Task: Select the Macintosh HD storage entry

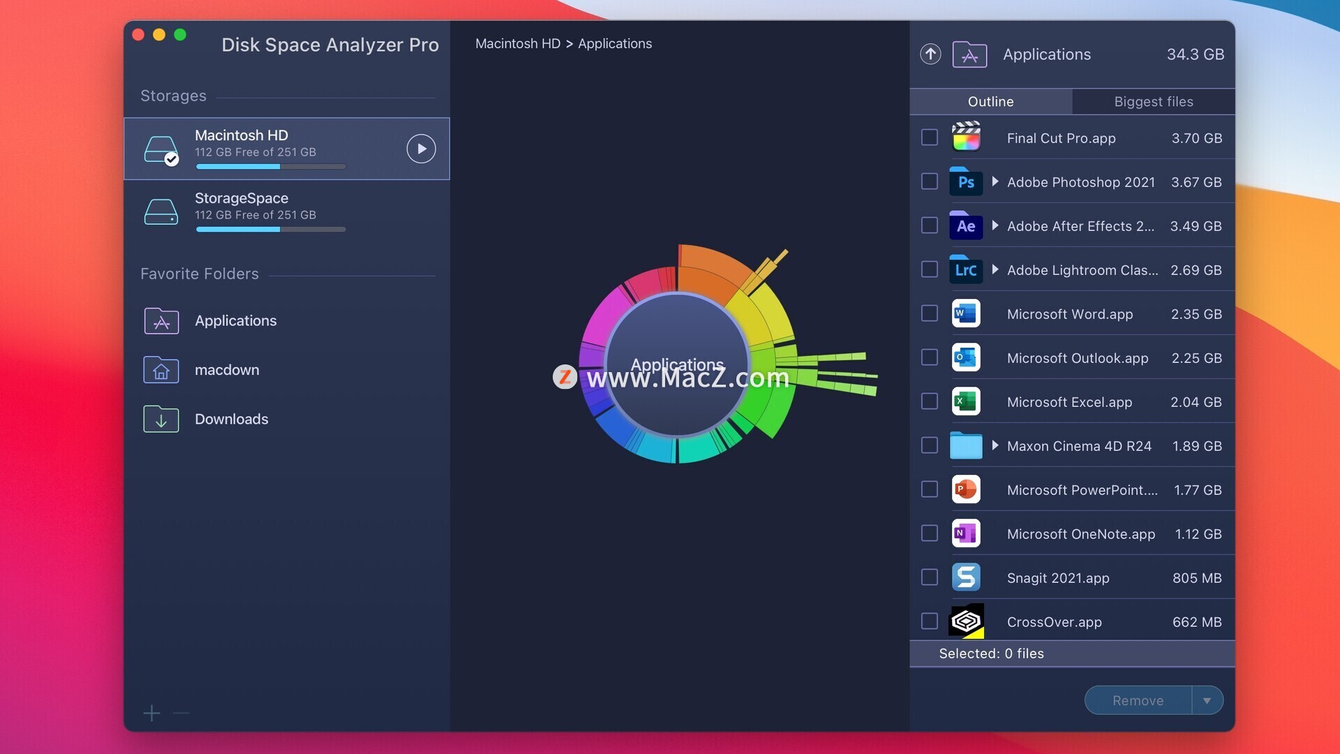Action: pyautogui.click(x=287, y=149)
